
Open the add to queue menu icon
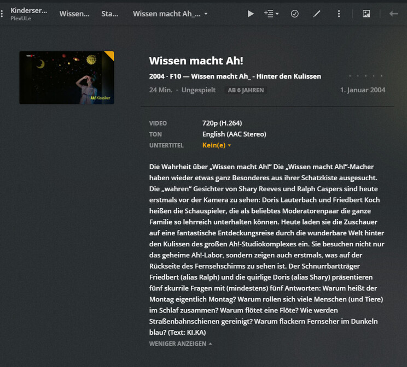click(271, 14)
